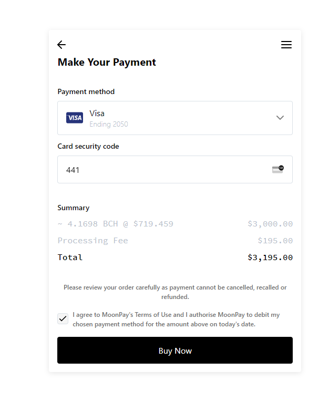Click the Total label
The width and height of the screenshot is (329, 402).
70,257
